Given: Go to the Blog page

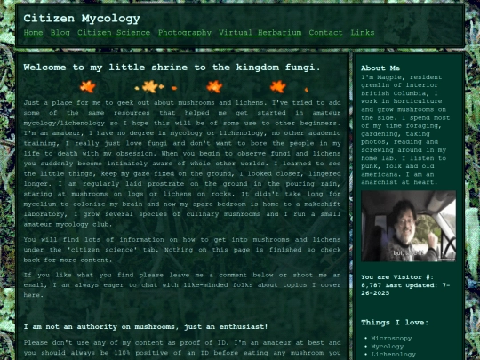Looking at the screenshot, I should (60, 33).
